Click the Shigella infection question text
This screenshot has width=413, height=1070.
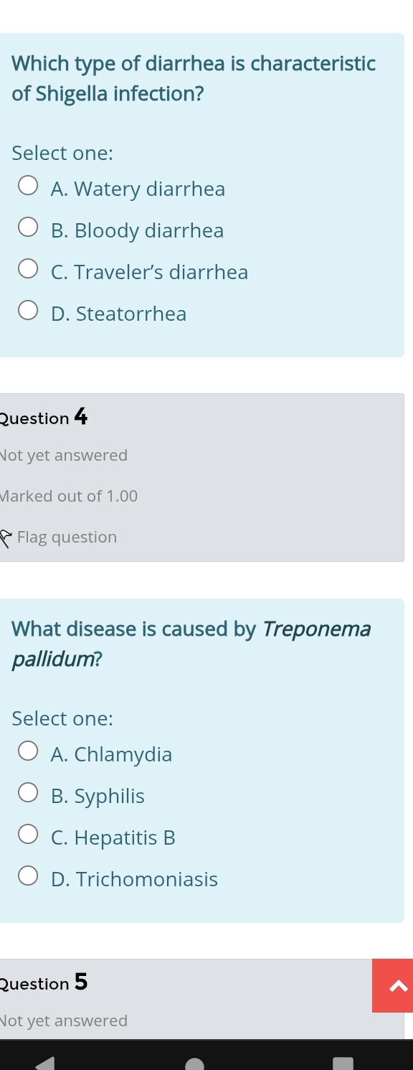pyautogui.click(x=194, y=78)
